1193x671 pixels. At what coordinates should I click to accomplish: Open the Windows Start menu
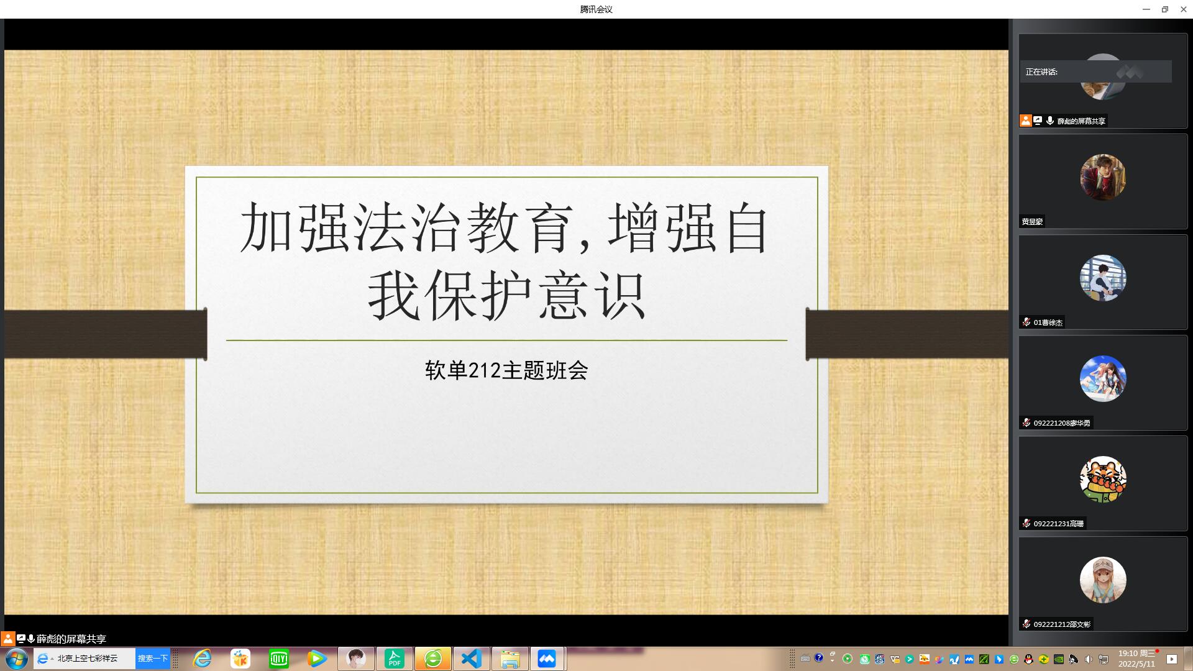[x=17, y=659]
